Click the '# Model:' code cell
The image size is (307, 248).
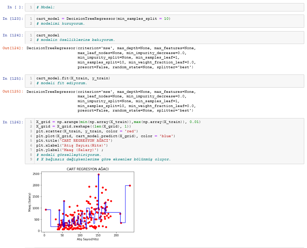165,7
